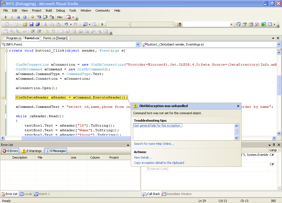Expand the other windows dropdown arrow
The image size is (282, 203).
pyautogui.click(x=275, y=24)
